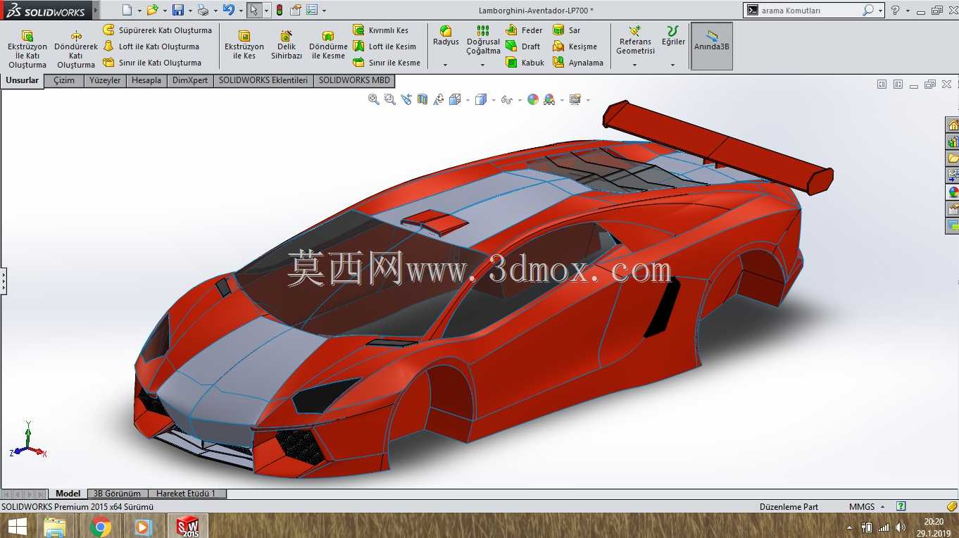
Task: Select the Radyus fillet tool
Action: [x=446, y=36]
